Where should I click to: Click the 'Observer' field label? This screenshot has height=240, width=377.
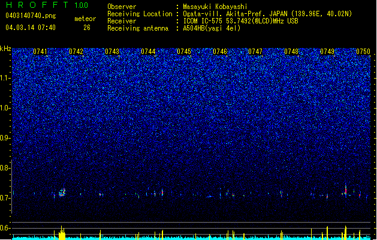(x=122, y=7)
